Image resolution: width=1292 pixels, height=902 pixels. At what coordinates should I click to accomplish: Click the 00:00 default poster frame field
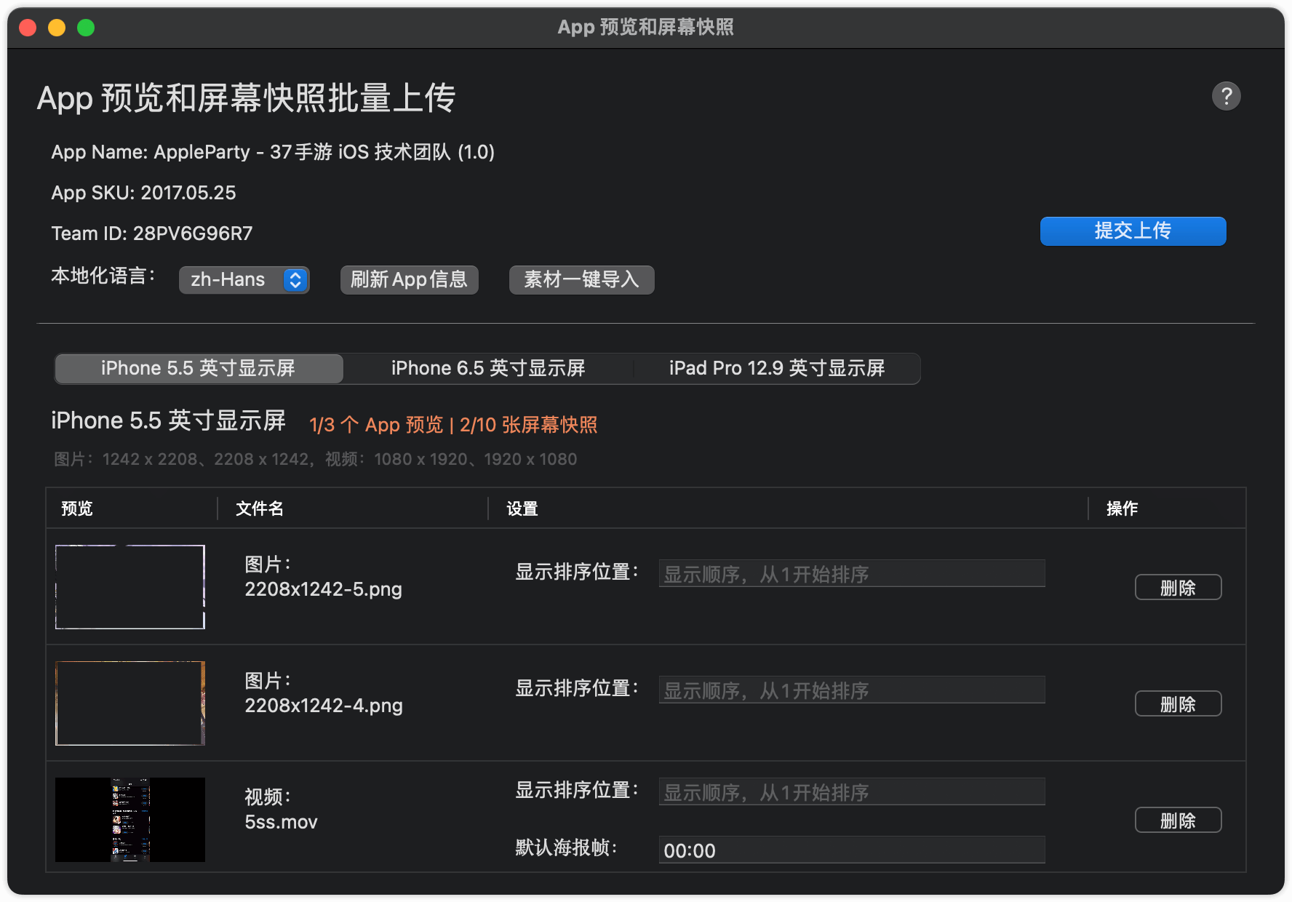(x=851, y=850)
